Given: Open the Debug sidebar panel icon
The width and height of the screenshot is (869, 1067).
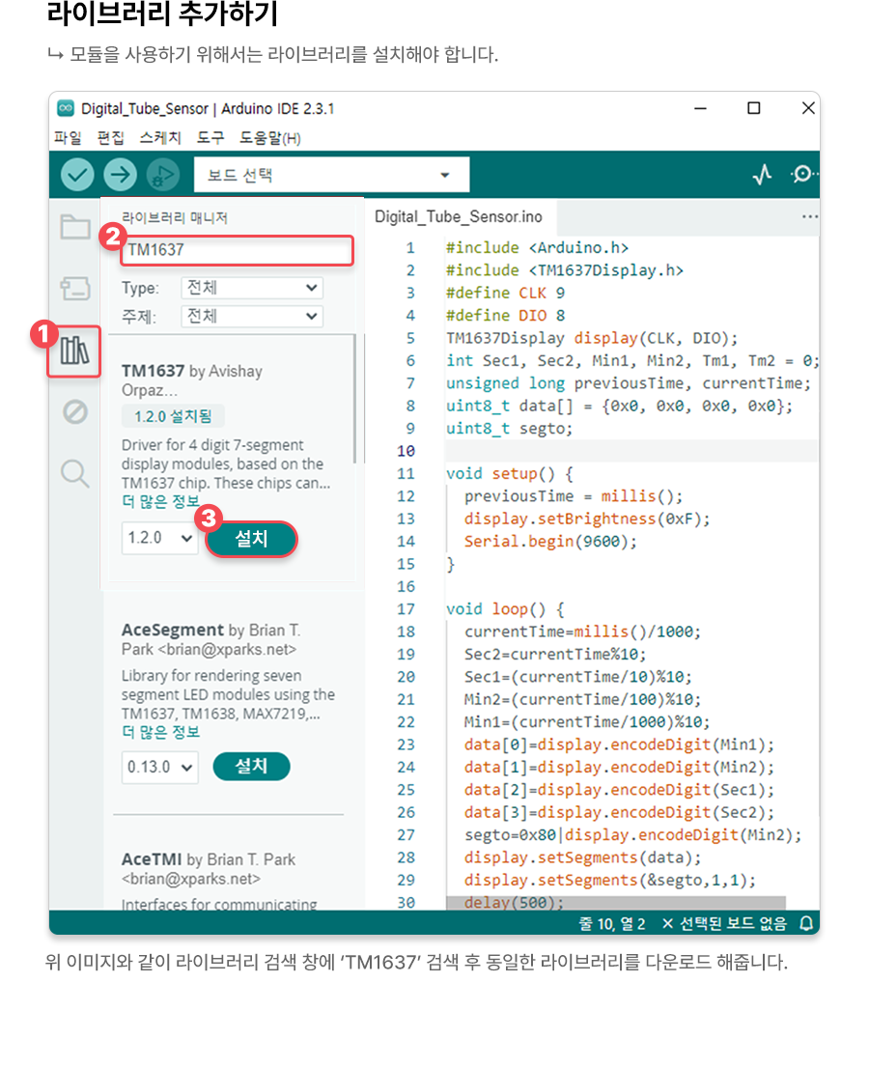Looking at the screenshot, I should (75, 412).
